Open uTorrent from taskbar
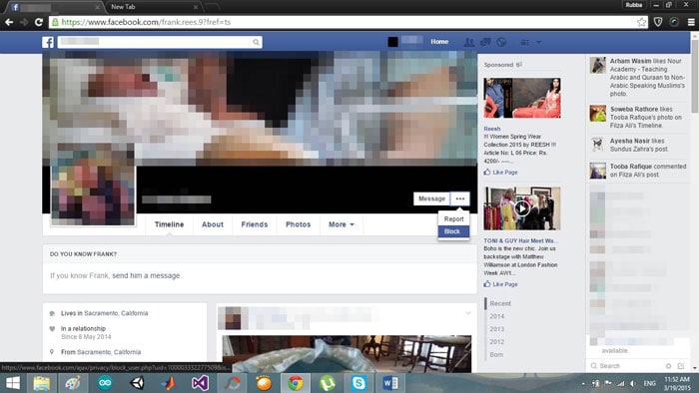Image resolution: width=699 pixels, height=393 pixels. (x=328, y=383)
